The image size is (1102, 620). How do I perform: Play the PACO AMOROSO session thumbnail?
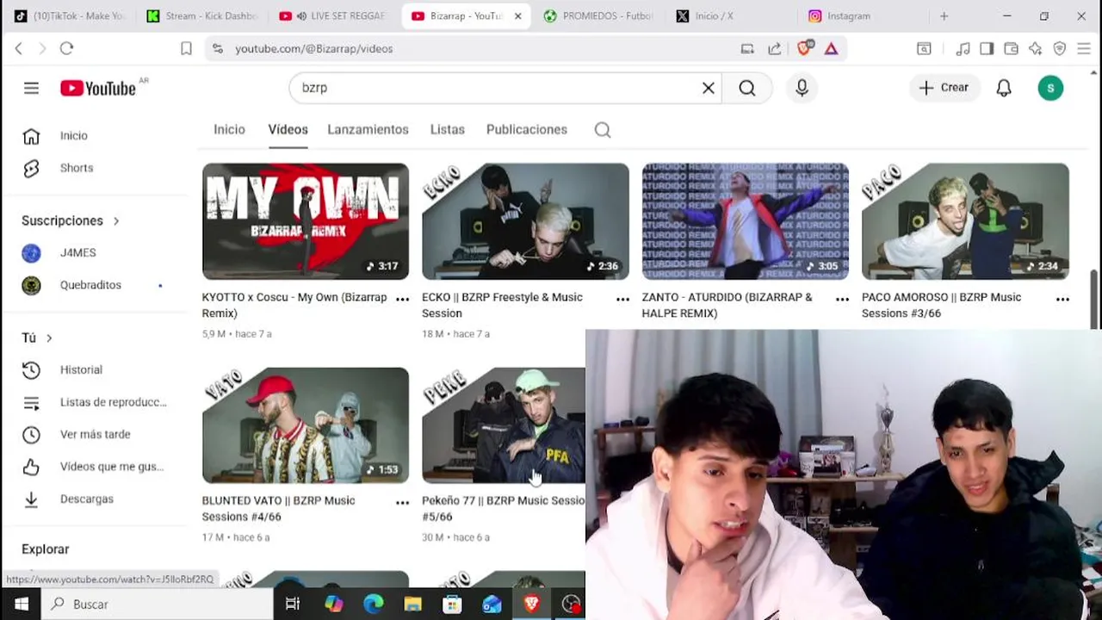click(x=965, y=221)
